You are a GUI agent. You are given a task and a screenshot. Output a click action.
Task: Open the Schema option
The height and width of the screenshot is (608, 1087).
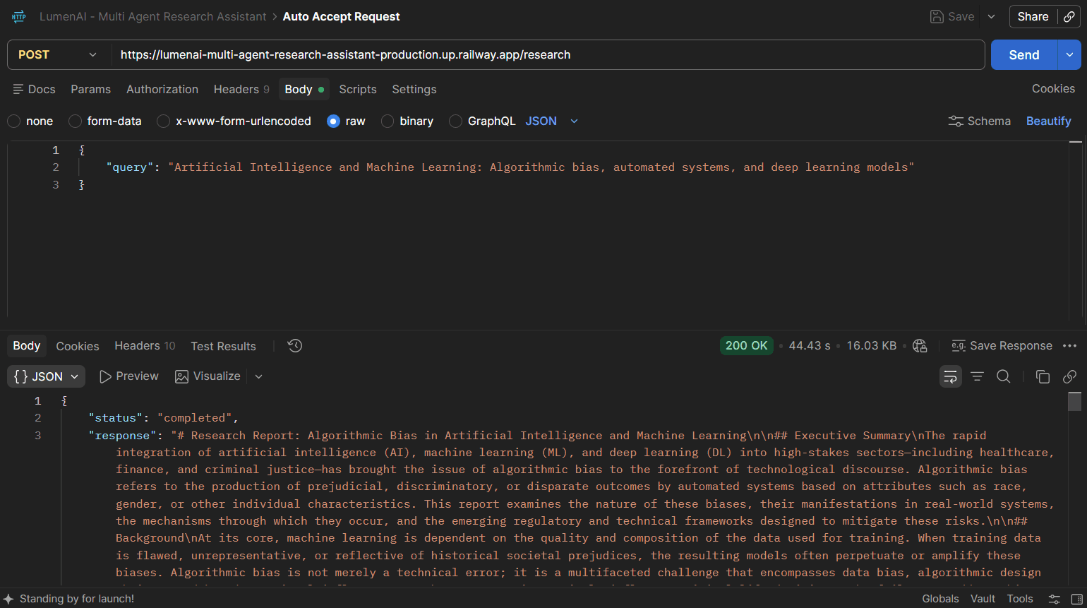pos(980,121)
